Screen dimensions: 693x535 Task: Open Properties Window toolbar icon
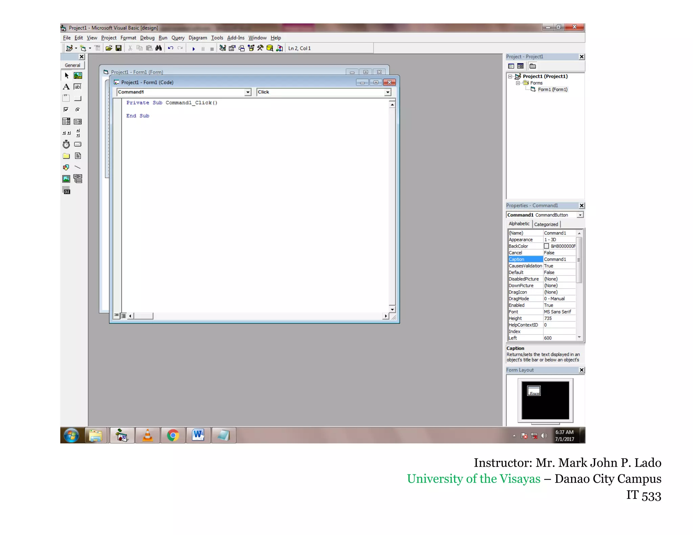click(232, 48)
